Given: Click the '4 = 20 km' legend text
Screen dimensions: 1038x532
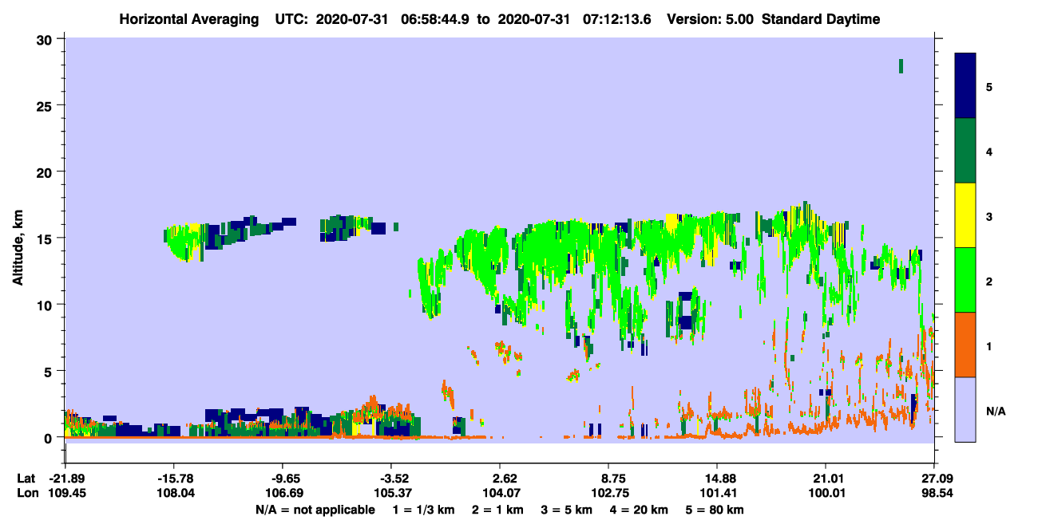Looking at the screenshot, I should (639, 510).
